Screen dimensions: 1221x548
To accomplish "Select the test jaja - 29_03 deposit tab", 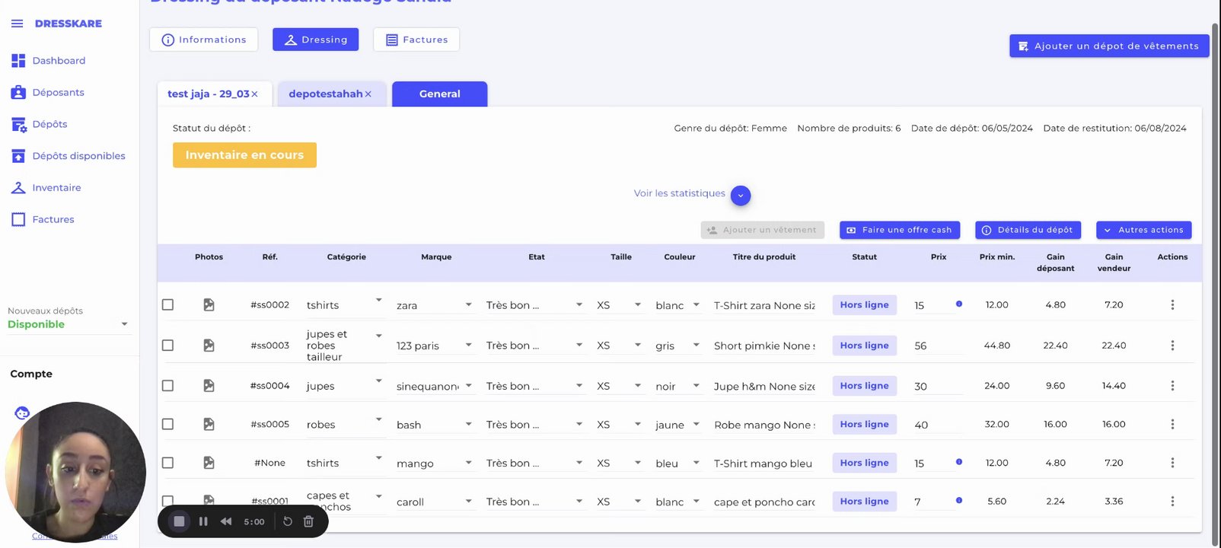I will pyautogui.click(x=209, y=94).
